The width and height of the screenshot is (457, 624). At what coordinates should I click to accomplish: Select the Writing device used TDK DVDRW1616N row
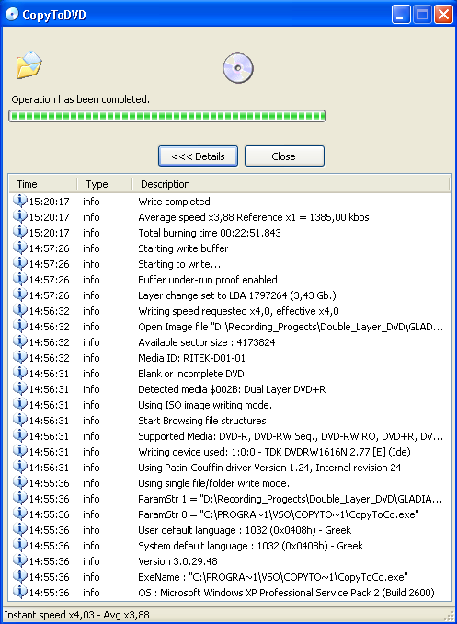230,452
